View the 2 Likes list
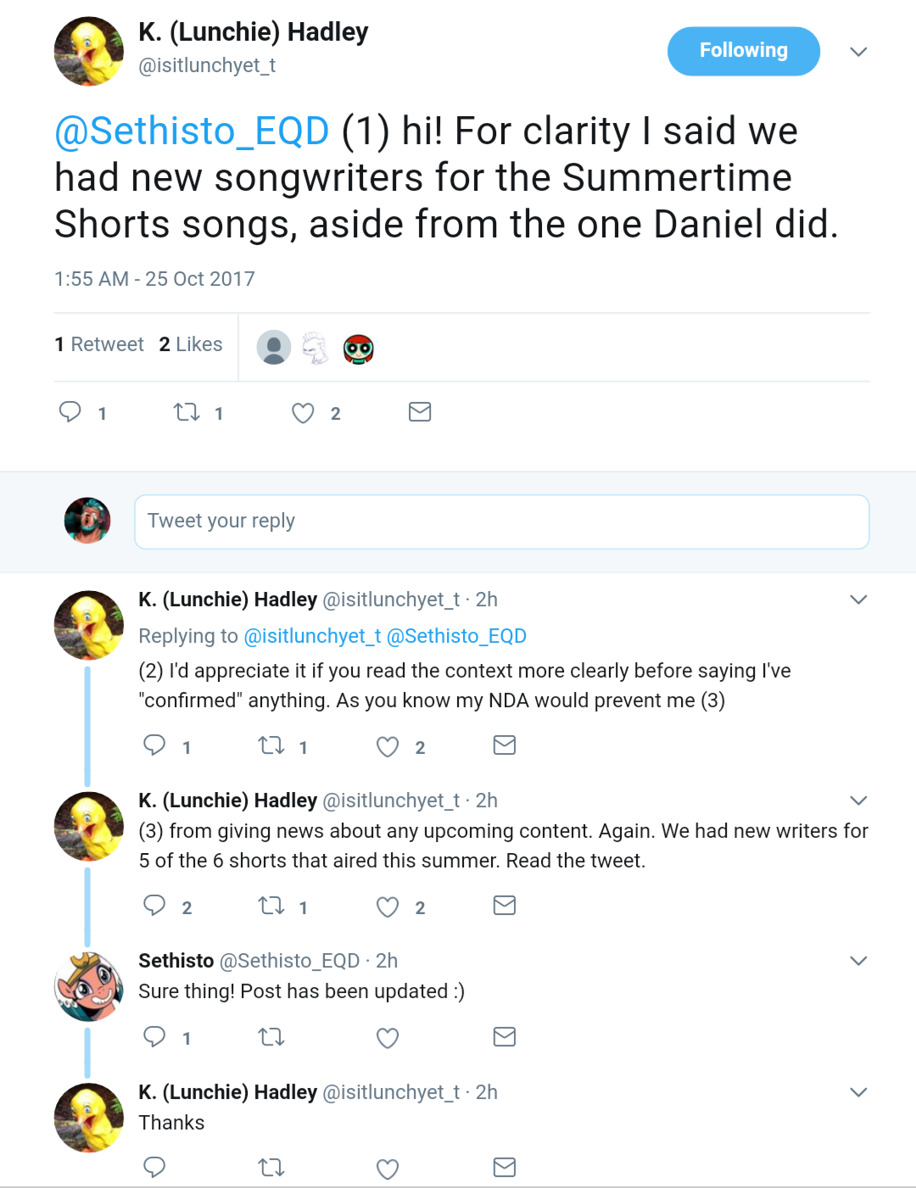Screen dimensions: 916x1188 (191, 344)
